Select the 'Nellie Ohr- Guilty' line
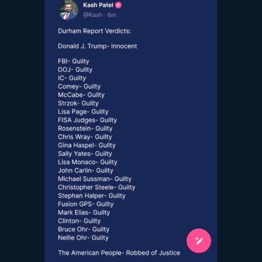The width and height of the screenshot is (262, 262). [83, 238]
